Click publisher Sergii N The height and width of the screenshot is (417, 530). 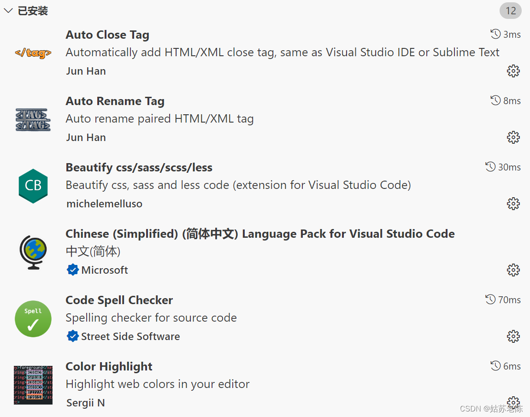click(x=86, y=403)
